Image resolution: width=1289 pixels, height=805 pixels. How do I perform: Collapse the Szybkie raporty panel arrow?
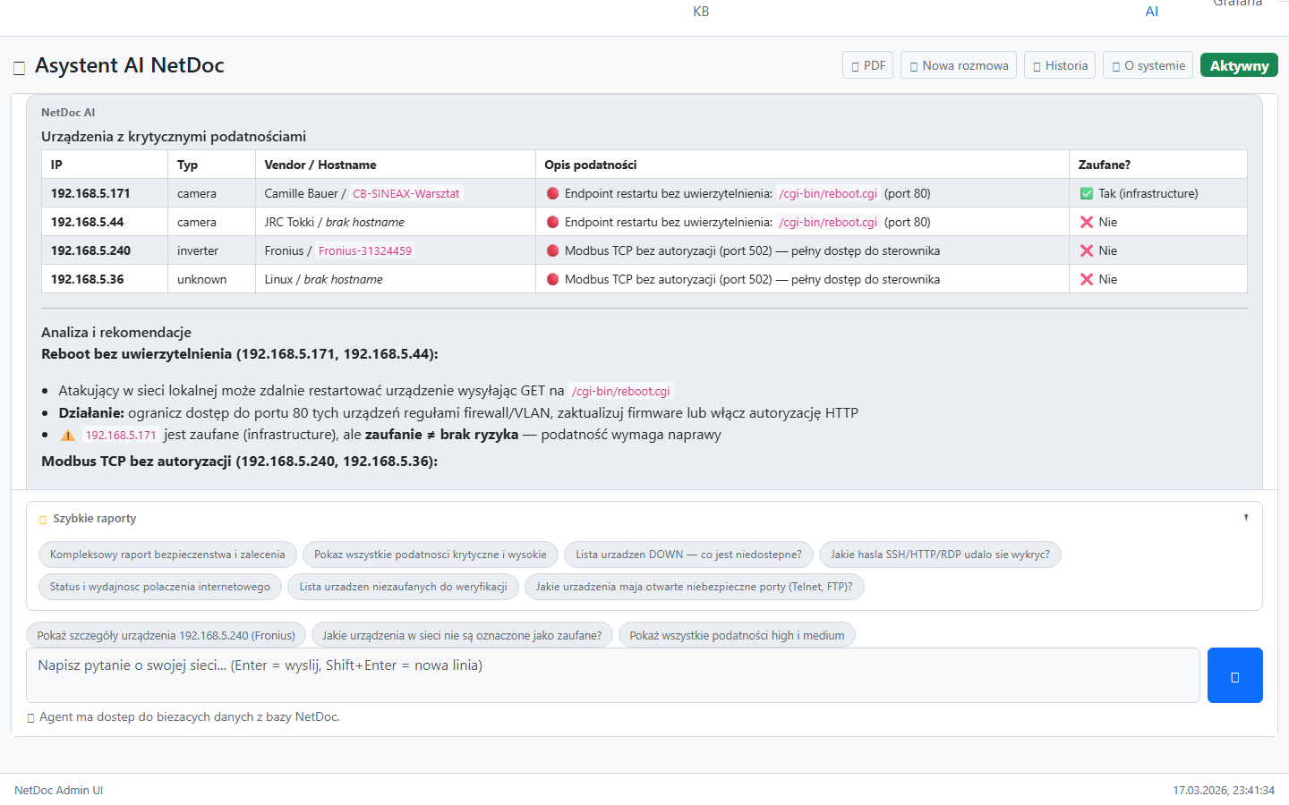coord(1245,518)
